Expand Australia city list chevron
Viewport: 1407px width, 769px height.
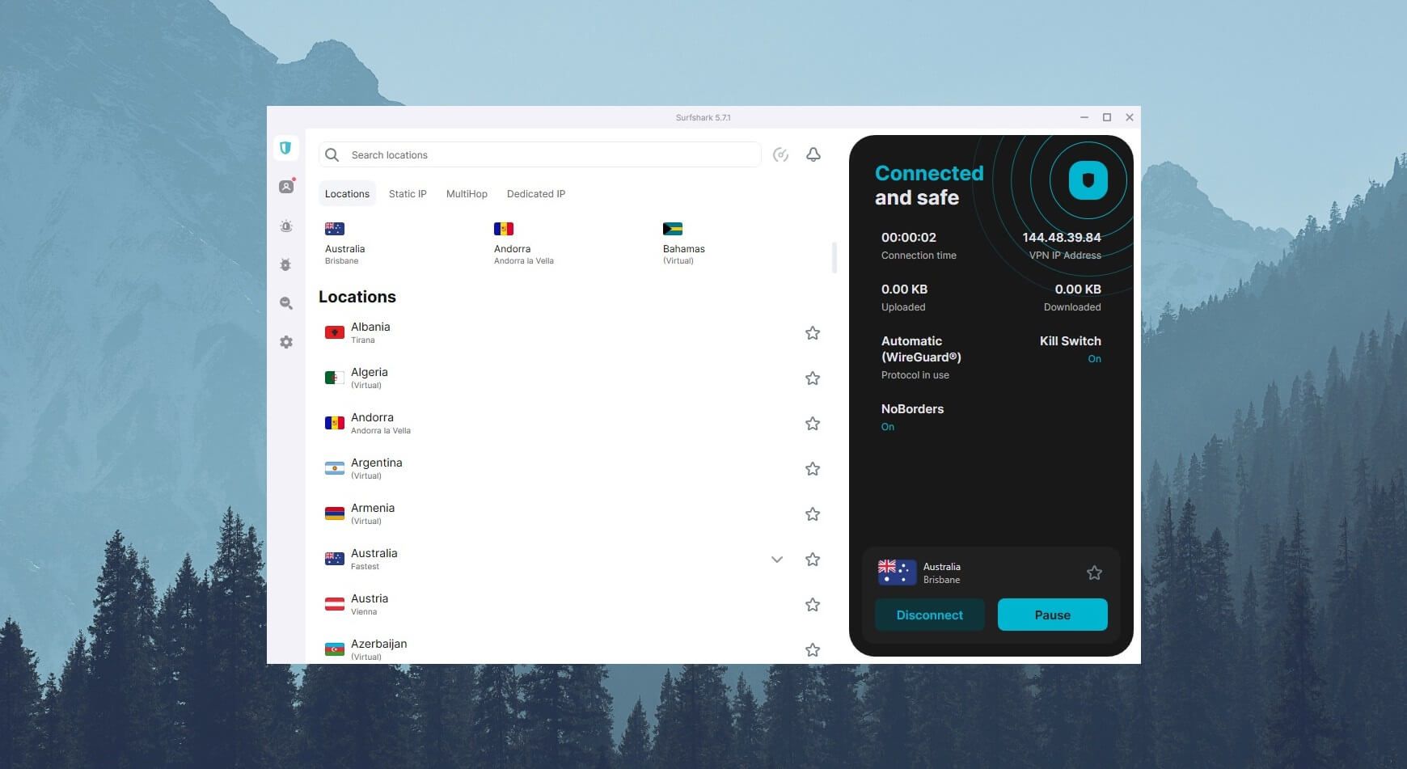tap(777, 560)
